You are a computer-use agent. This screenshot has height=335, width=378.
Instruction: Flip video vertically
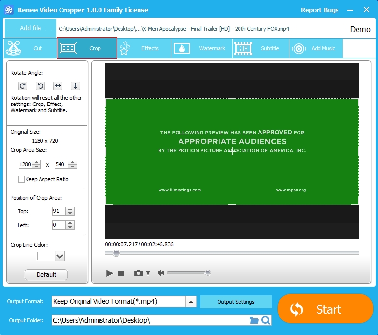[x=75, y=86]
